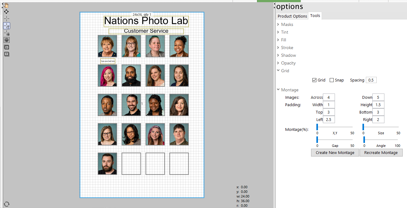Select the bearded man in black, second row

(131, 75)
